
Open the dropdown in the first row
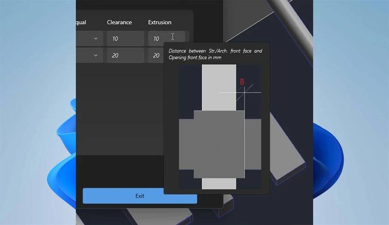coord(96,39)
